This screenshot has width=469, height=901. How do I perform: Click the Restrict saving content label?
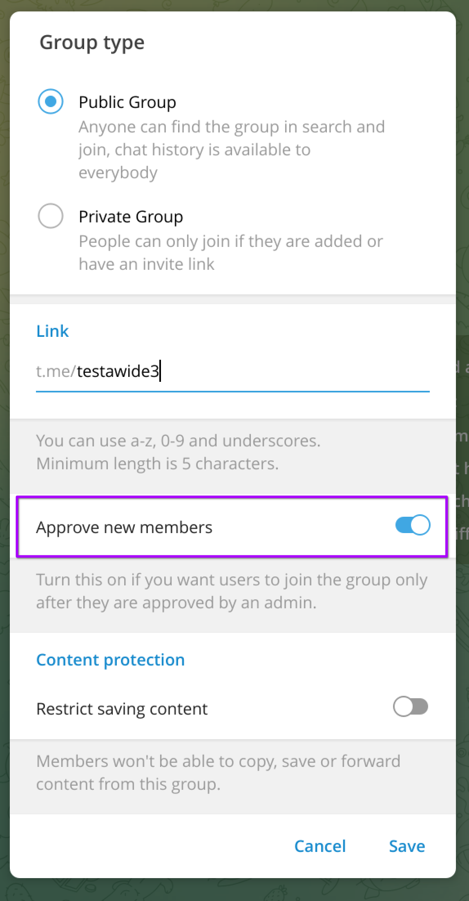pyautogui.click(x=122, y=709)
